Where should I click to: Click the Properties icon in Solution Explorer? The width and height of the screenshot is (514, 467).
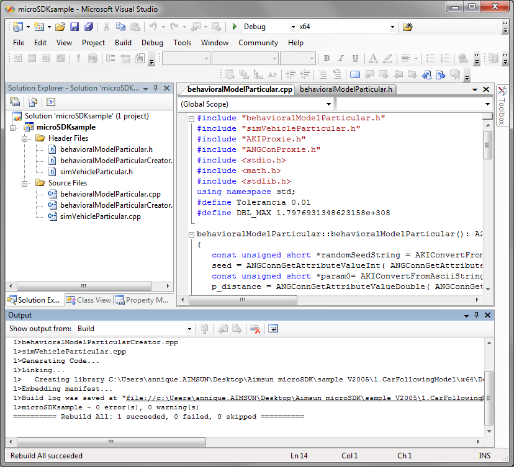(15, 102)
